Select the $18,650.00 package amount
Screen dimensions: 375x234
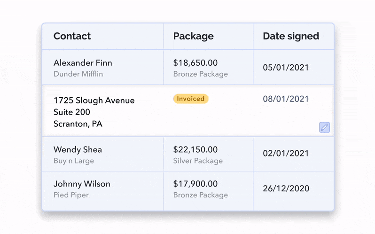click(x=195, y=63)
